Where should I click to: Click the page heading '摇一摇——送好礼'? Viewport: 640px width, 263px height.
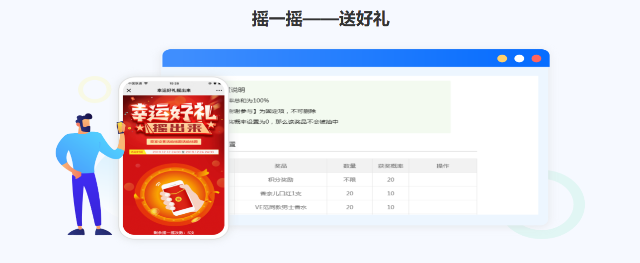click(x=320, y=19)
